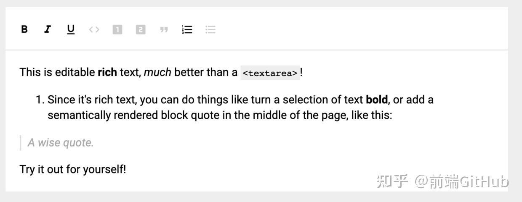Click the italic word "much"
Image resolution: width=522 pixels, height=202 pixels.
157,72
